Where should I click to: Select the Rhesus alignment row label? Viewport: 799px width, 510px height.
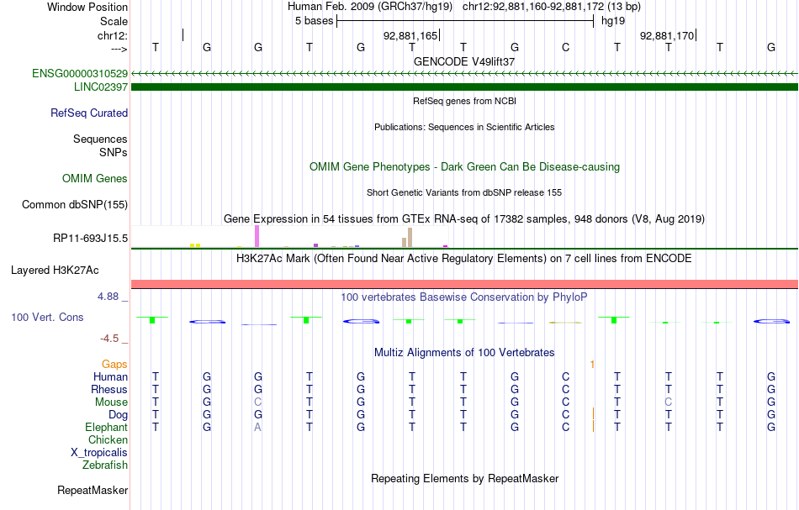pos(109,389)
